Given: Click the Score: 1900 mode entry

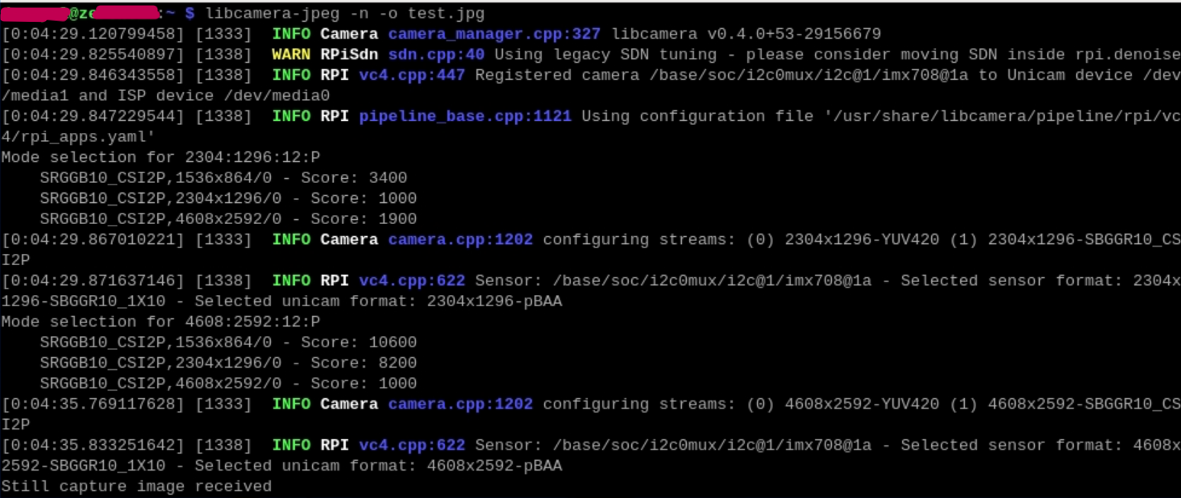Looking at the screenshot, I should 228,219.
